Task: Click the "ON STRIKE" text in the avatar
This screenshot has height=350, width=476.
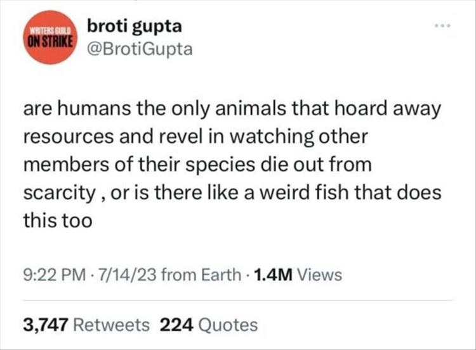Action: [x=50, y=42]
